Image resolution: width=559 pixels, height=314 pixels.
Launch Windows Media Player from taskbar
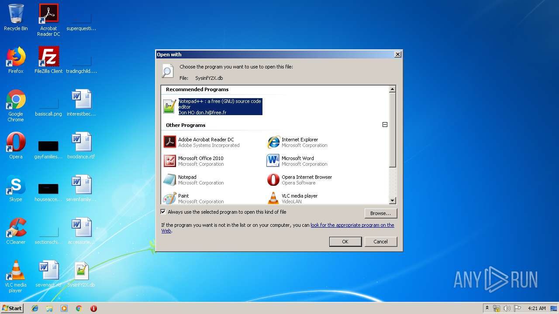[x=64, y=308]
